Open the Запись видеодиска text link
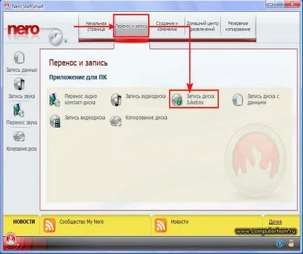The height and width of the screenshot is (254, 303). [84, 118]
